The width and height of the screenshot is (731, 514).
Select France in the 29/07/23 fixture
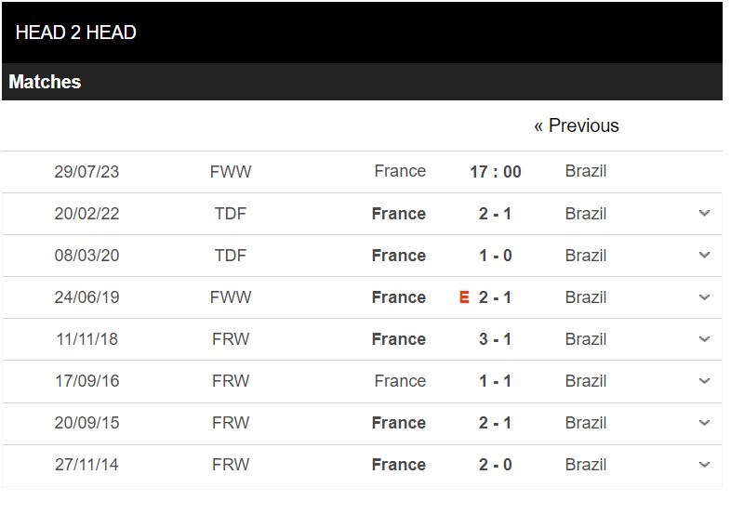coord(400,171)
